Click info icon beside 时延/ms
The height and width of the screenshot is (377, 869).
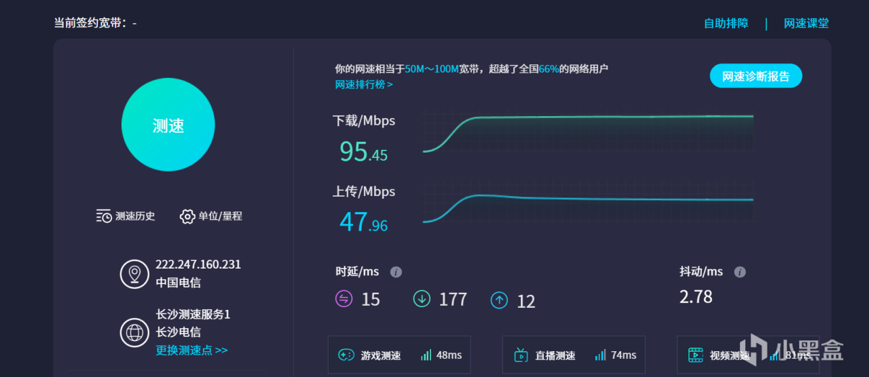pos(396,272)
